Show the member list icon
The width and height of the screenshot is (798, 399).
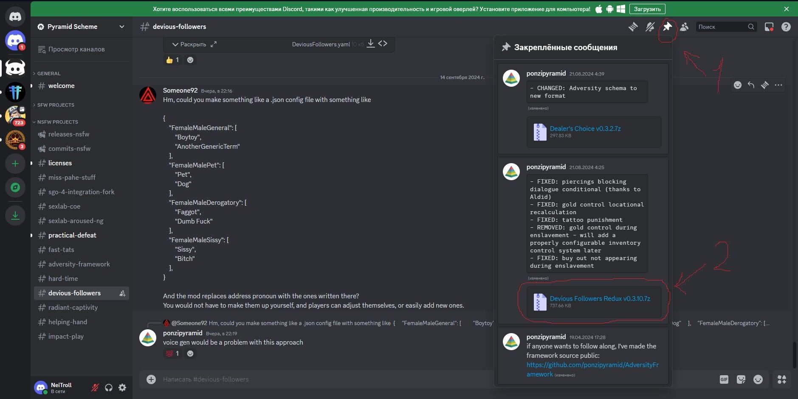click(x=684, y=27)
